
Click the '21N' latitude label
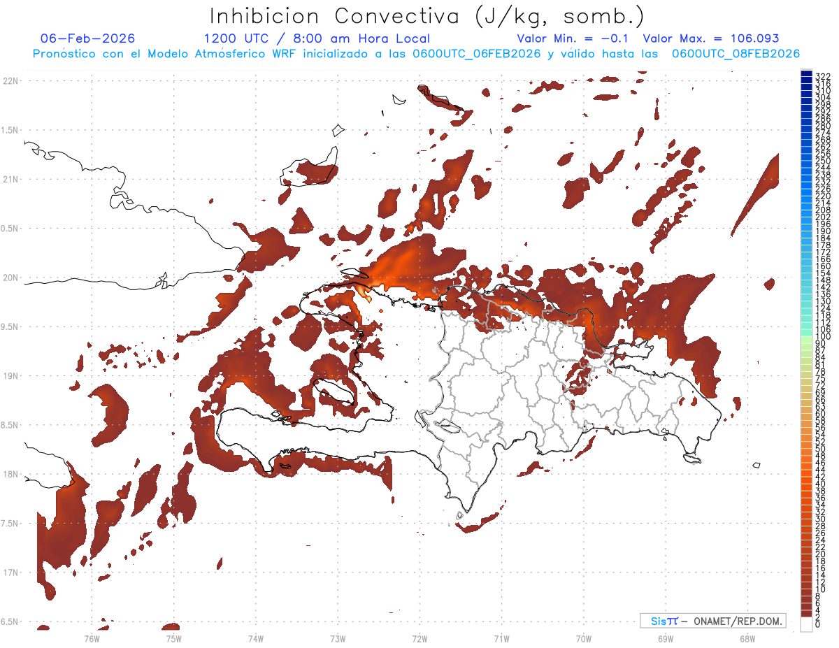(x=10, y=179)
